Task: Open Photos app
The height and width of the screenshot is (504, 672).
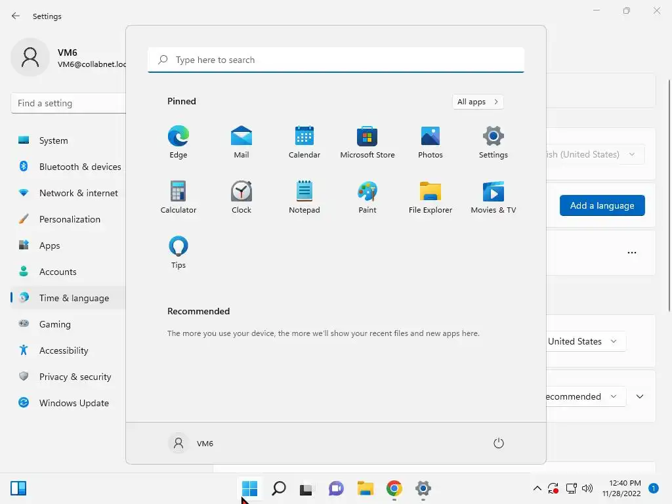Action: (430, 142)
